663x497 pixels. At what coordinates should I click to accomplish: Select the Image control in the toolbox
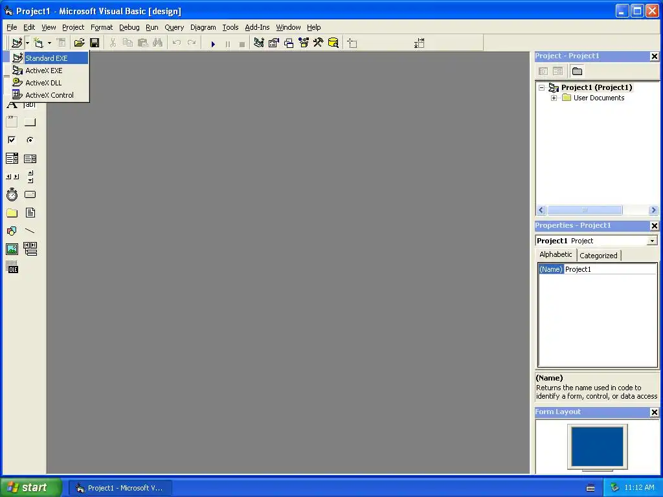[12, 249]
